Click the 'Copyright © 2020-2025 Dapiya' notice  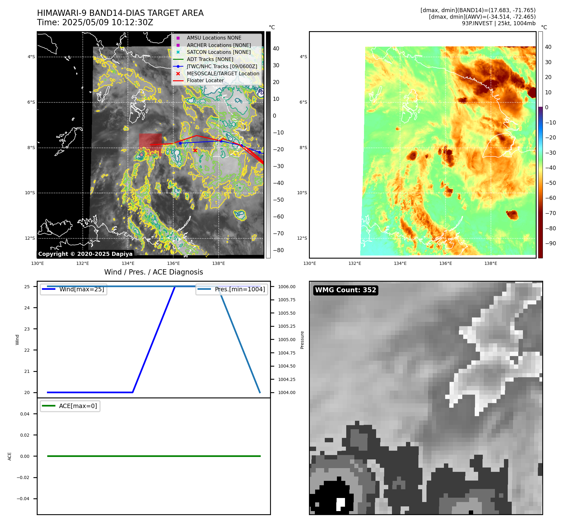coord(86,254)
